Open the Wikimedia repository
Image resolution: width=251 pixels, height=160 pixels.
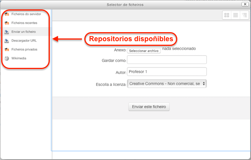pyautogui.click(x=19, y=58)
